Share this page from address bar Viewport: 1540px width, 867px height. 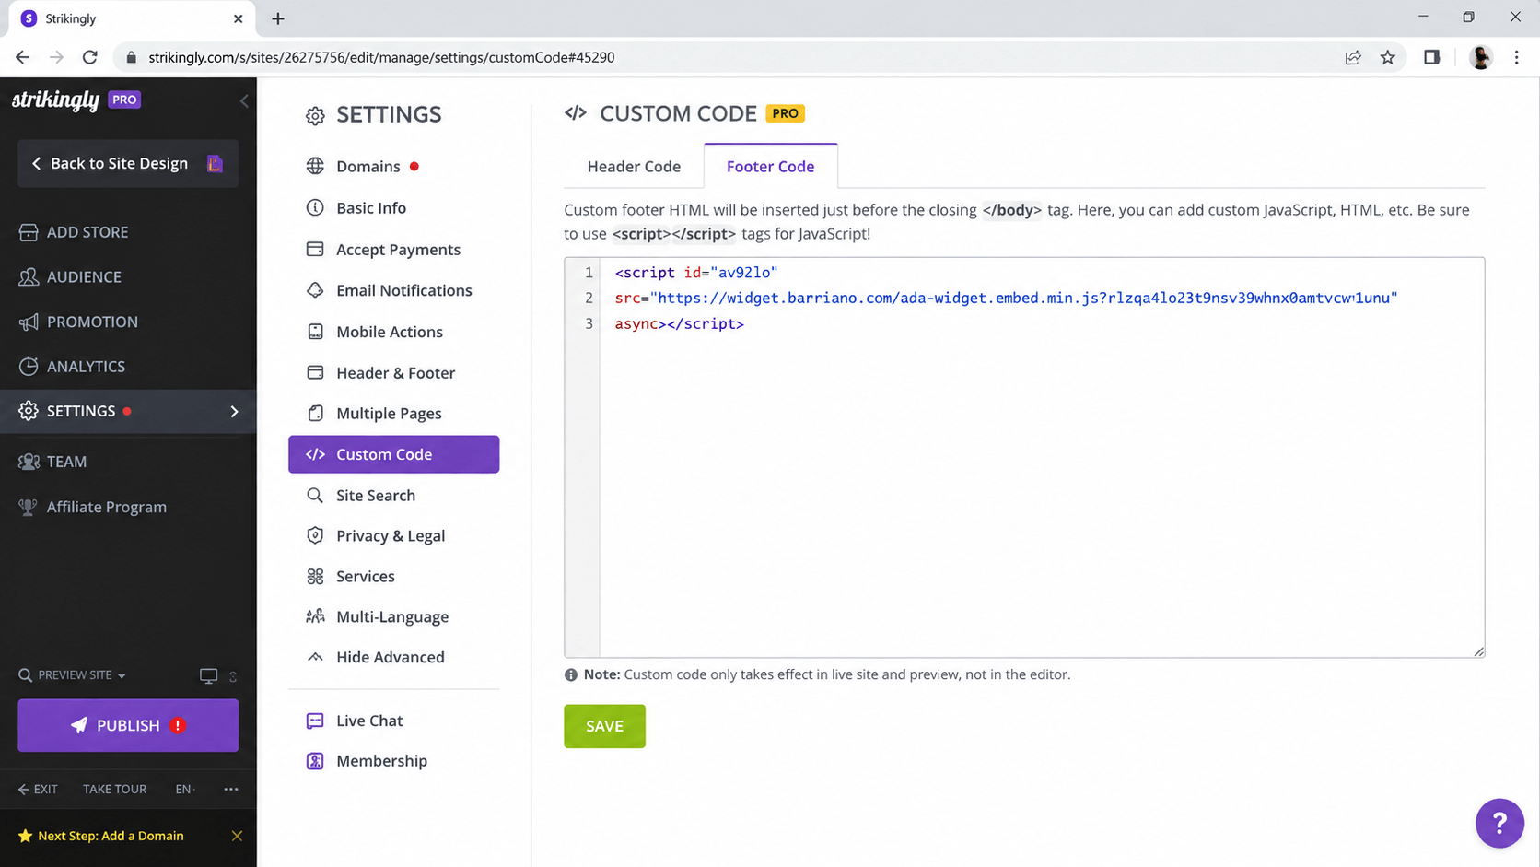click(1353, 57)
